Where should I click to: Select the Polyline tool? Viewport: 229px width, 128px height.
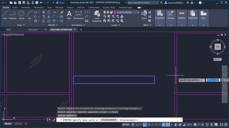pyautogui.click(x=13, y=15)
